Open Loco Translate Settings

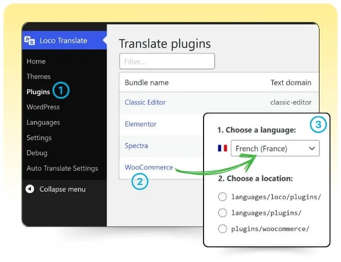(39, 138)
